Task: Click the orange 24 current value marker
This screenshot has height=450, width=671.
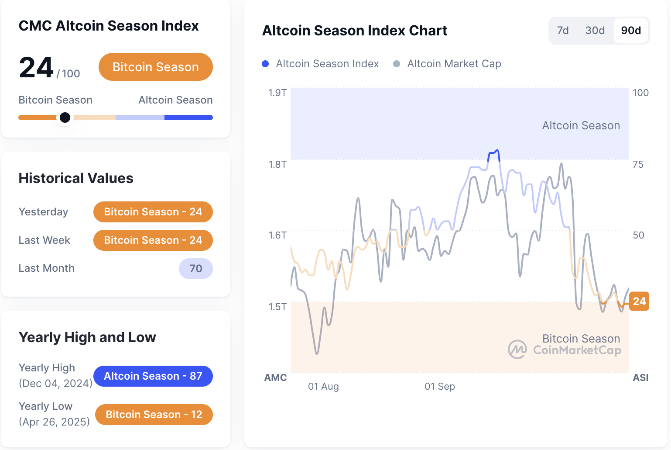Action: 639,301
